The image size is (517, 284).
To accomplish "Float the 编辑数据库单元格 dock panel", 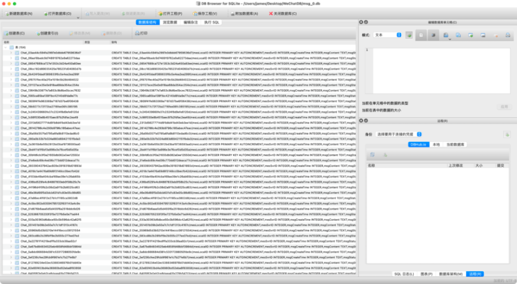I will pyautogui.click(x=366, y=22).
